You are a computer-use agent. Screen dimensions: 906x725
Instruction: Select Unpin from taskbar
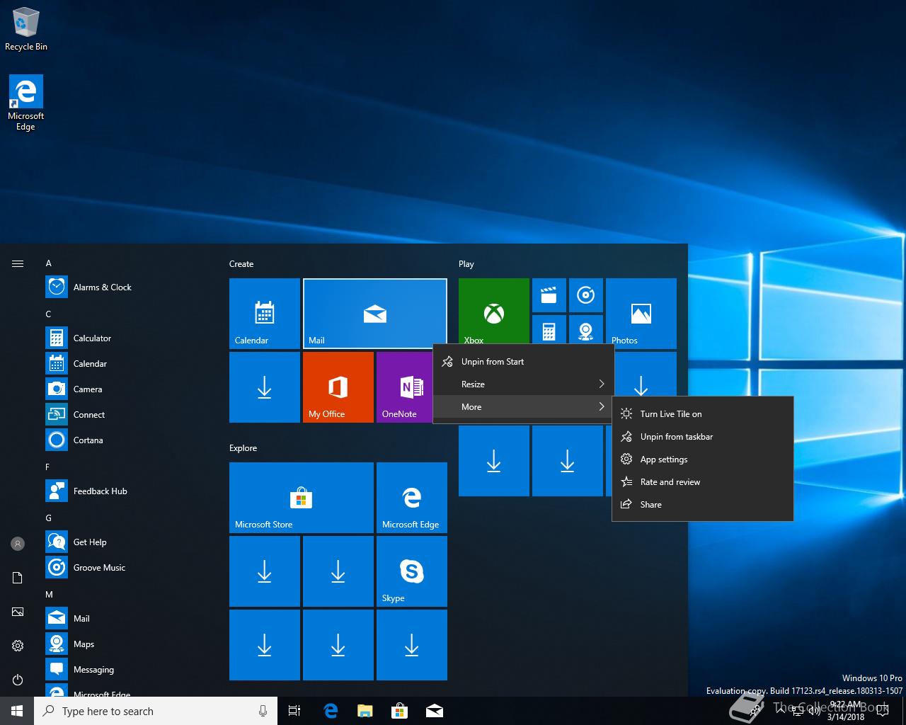click(x=702, y=437)
